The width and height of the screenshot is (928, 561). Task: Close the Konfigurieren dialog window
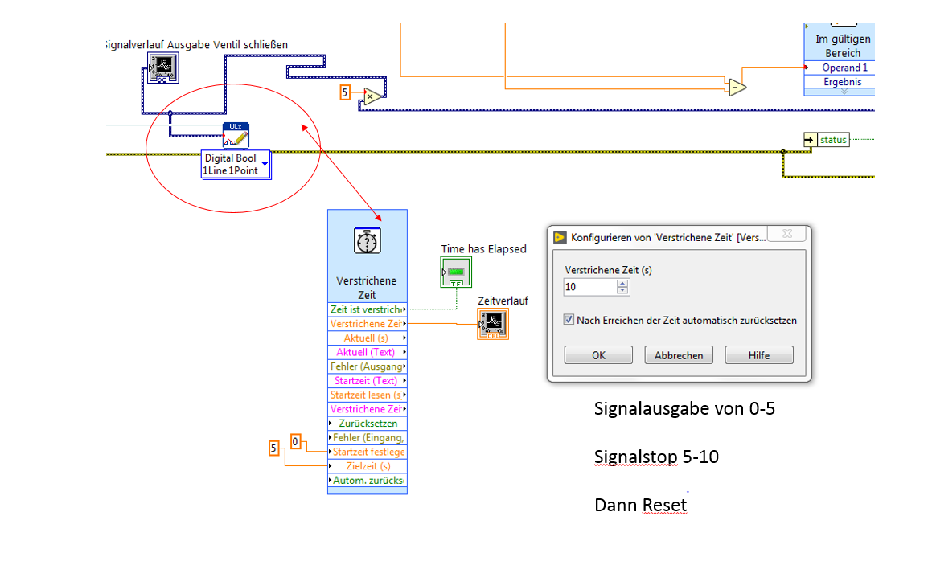pos(787,233)
